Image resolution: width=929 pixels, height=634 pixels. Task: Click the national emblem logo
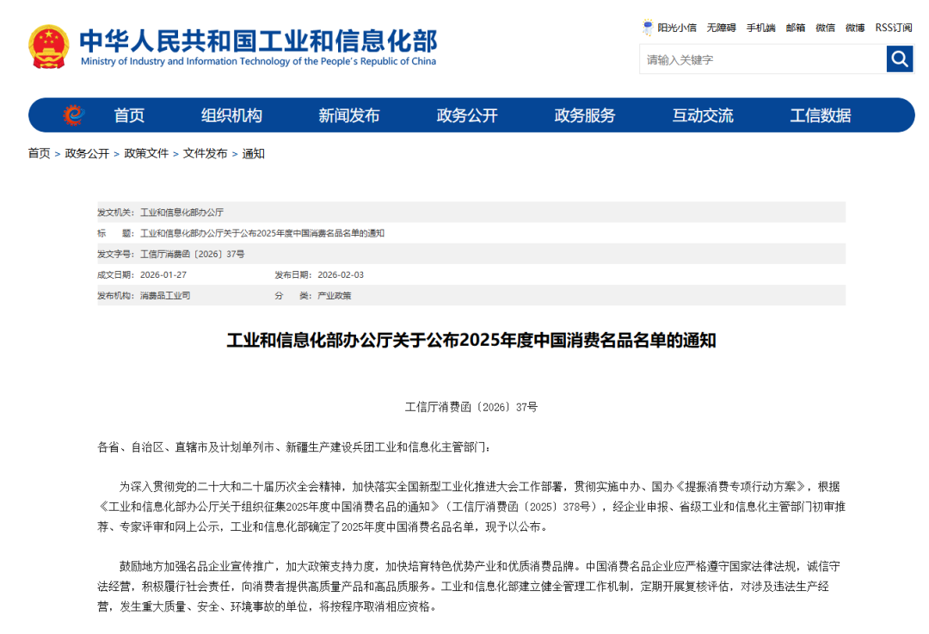(49, 45)
